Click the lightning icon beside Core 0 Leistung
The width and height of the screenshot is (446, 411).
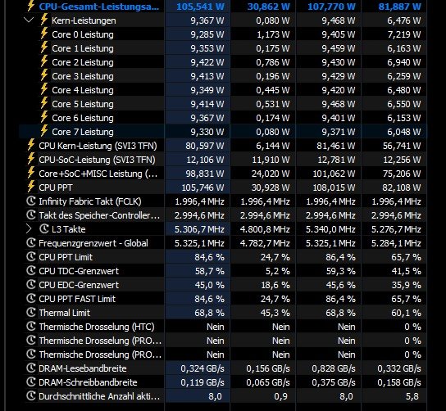44,34
